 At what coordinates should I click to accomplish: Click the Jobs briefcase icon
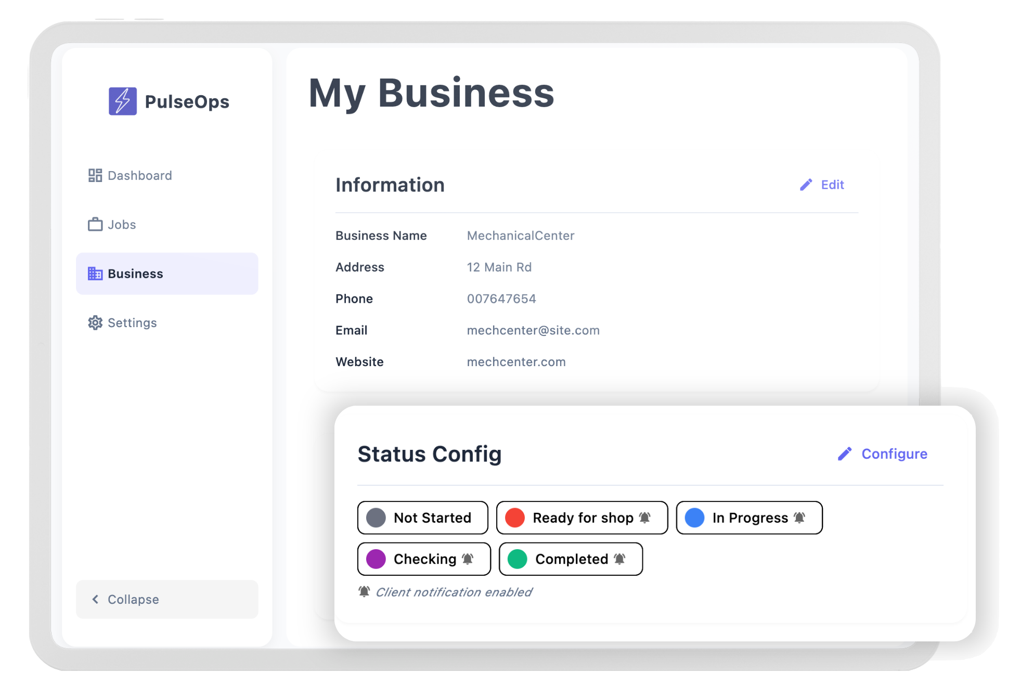pyautogui.click(x=95, y=224)
